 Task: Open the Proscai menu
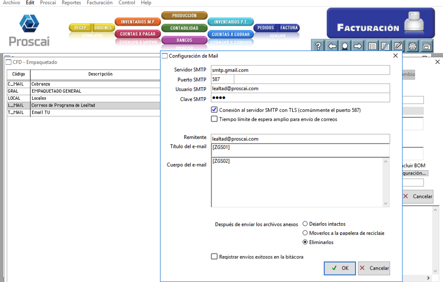pyautogui.click(x=48, y=3)
